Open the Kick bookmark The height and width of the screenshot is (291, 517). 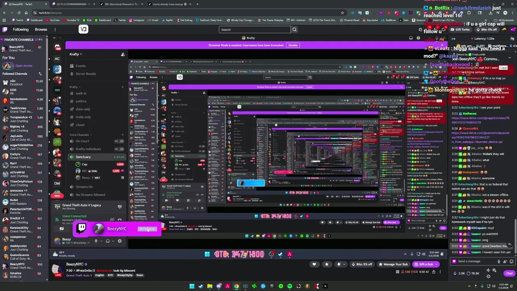pyautogui.click(x=87, y=20)
